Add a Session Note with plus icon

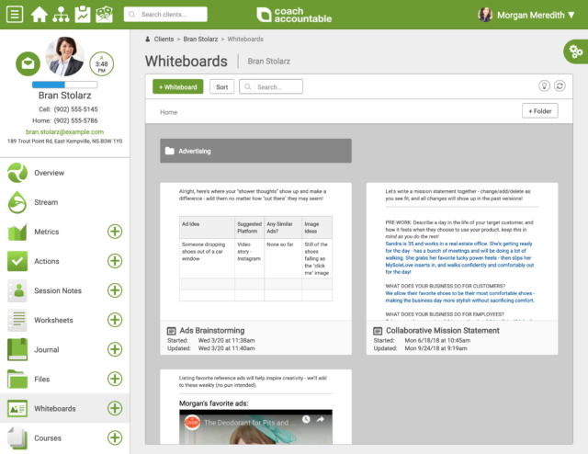[x=115, y=290]
